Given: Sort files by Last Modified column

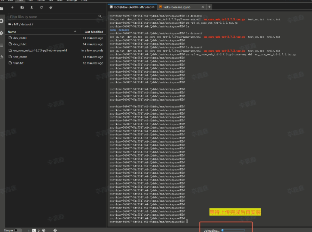Looking at the screenshot, I should click(x=94, y=32).
